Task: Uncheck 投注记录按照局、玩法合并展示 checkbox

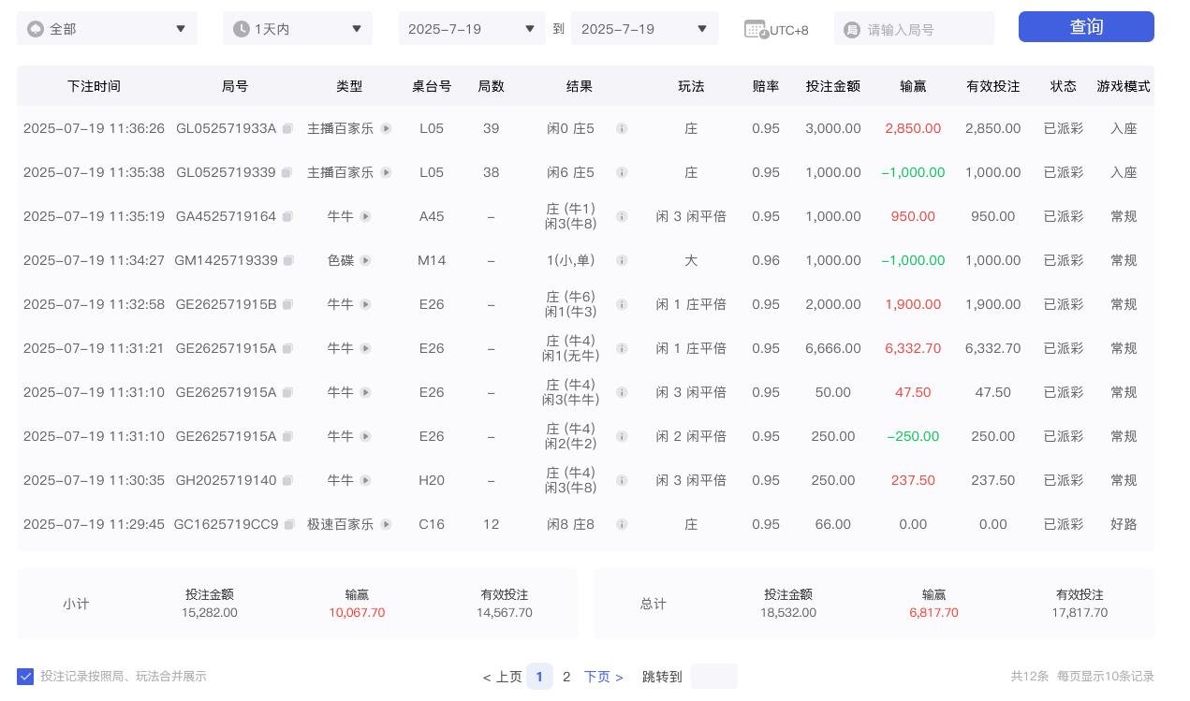Action: (x=25, y=676)
